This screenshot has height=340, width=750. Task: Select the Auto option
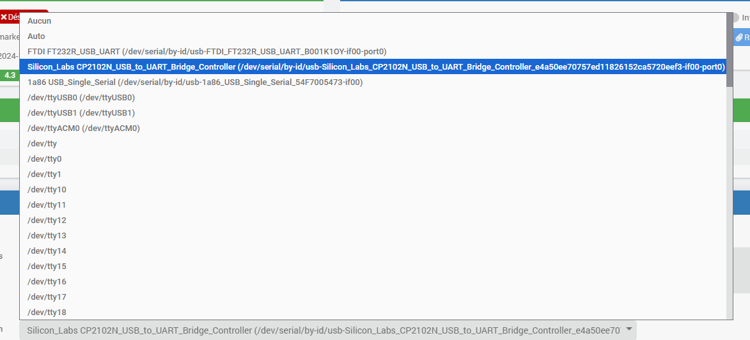(x=373, y=36)
